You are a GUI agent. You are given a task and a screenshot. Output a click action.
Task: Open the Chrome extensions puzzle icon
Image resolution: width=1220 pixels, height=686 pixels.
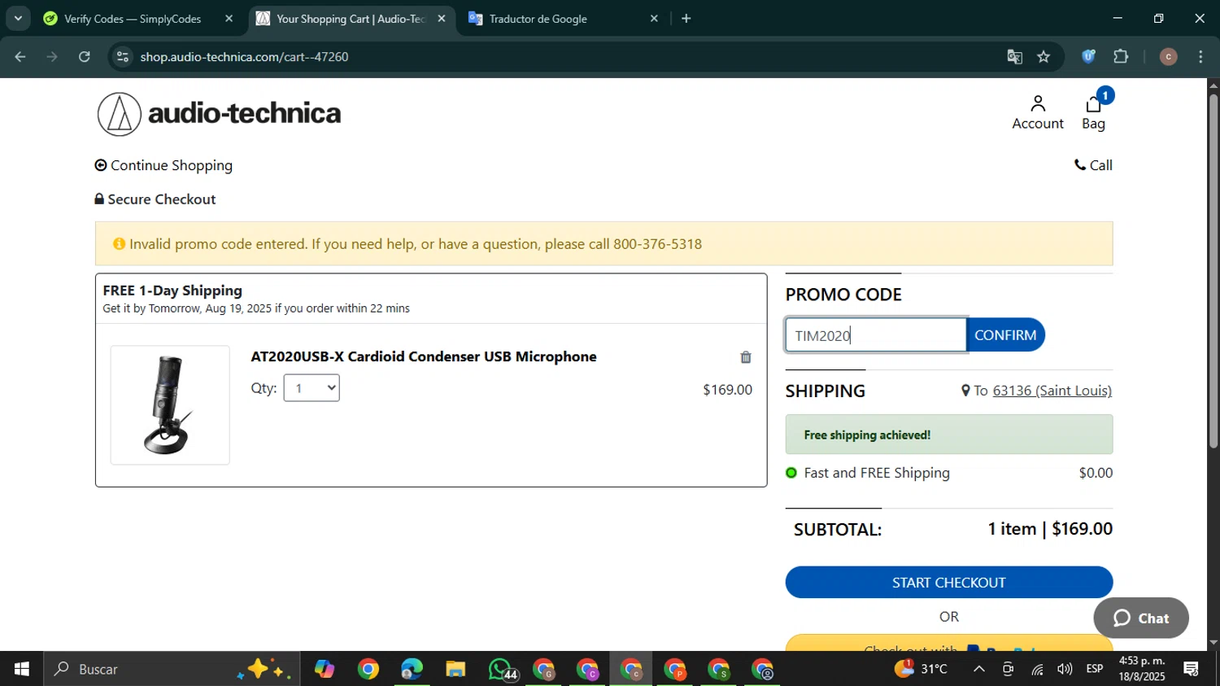1121,57
